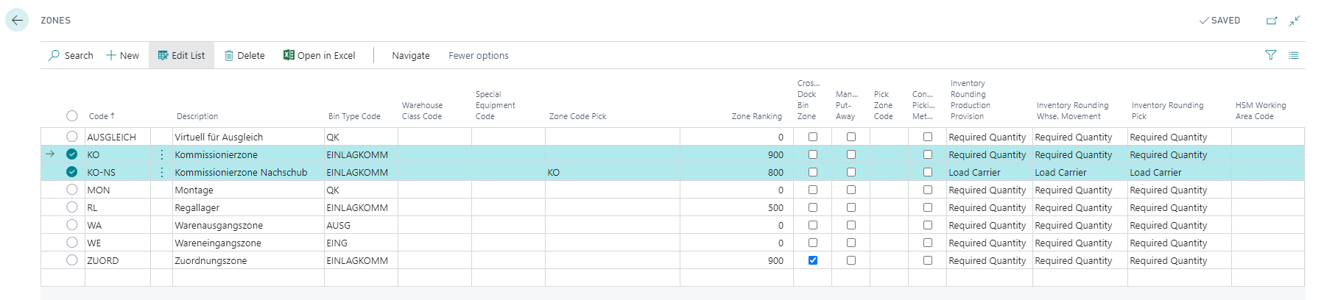Check Manual Put-Away for ZUORD
Image resolution: width=1324 pixels, height=300 pixels.
851,260
